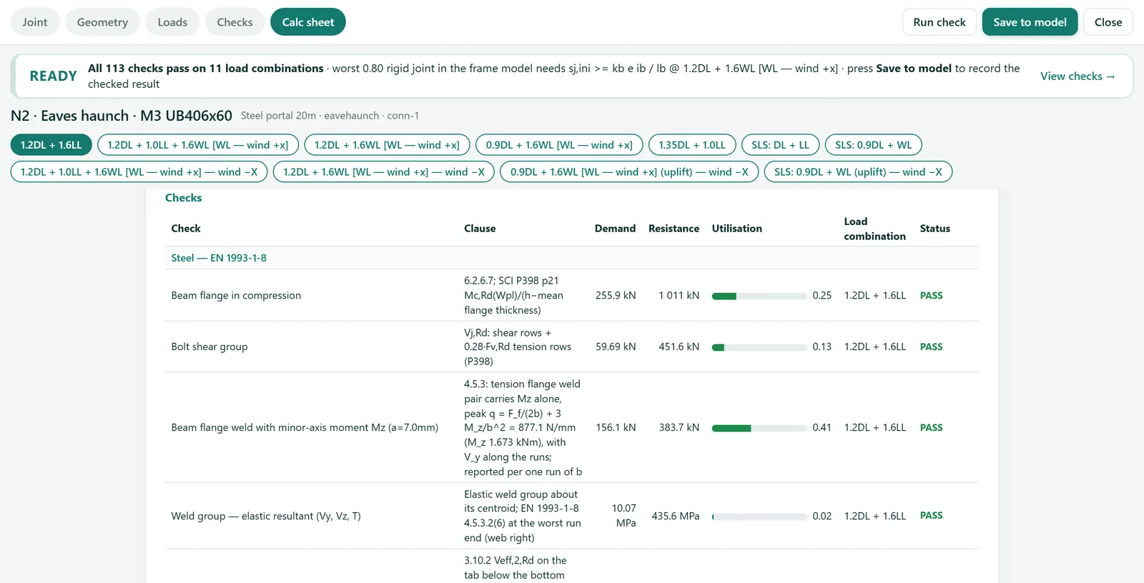The width and height of the screenshot is (1144, 583).
Task: Click the Clause column header
Action: pos(480,229)
